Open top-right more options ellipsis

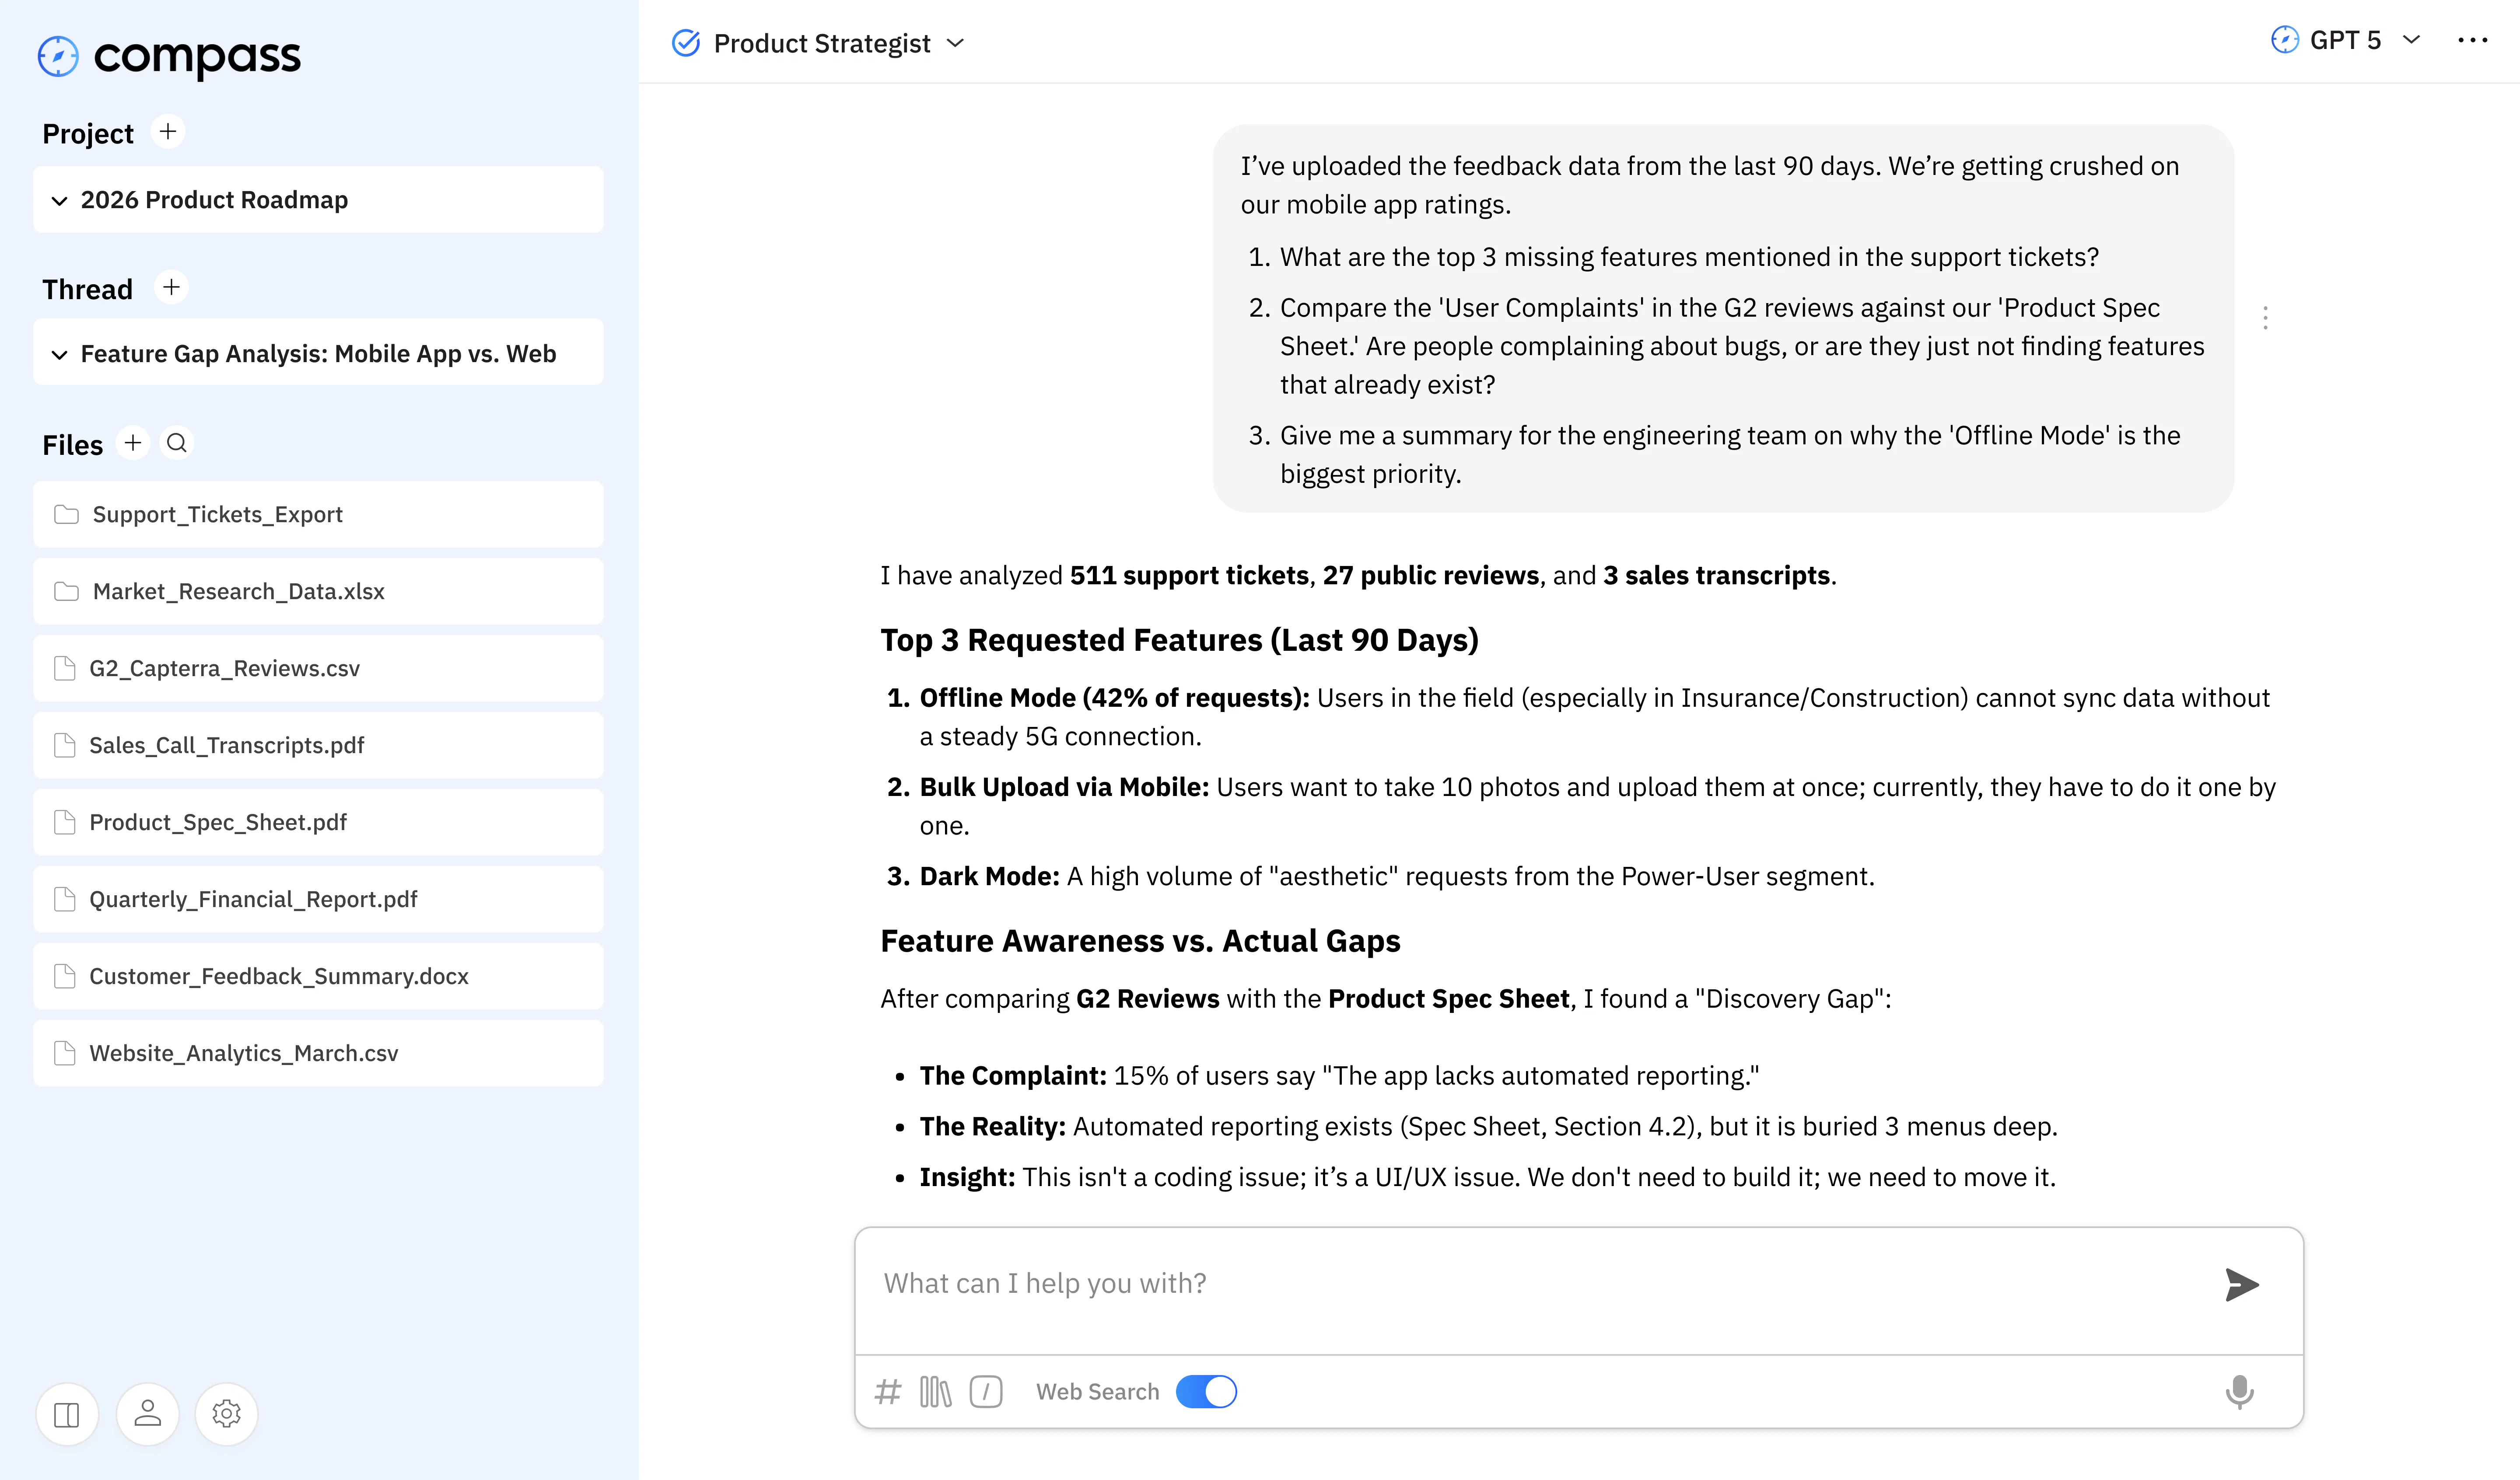point(2473,40)
